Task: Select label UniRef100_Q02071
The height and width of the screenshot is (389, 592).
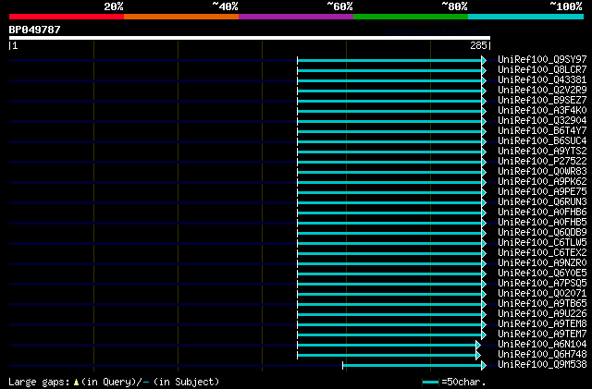Action: [542, 294]
